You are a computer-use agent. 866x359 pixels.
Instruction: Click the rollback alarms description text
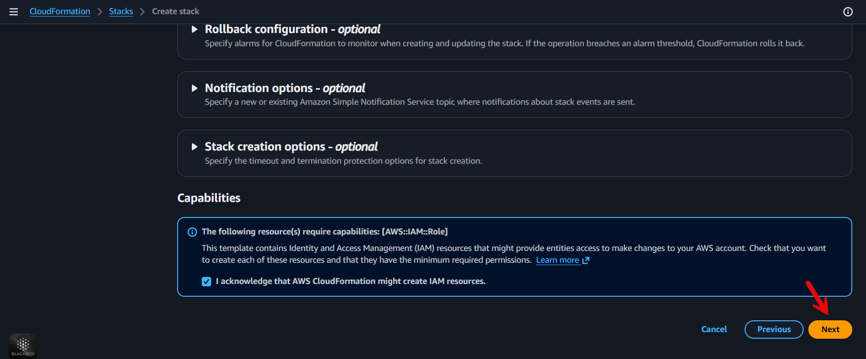click(x=505, y=43)
